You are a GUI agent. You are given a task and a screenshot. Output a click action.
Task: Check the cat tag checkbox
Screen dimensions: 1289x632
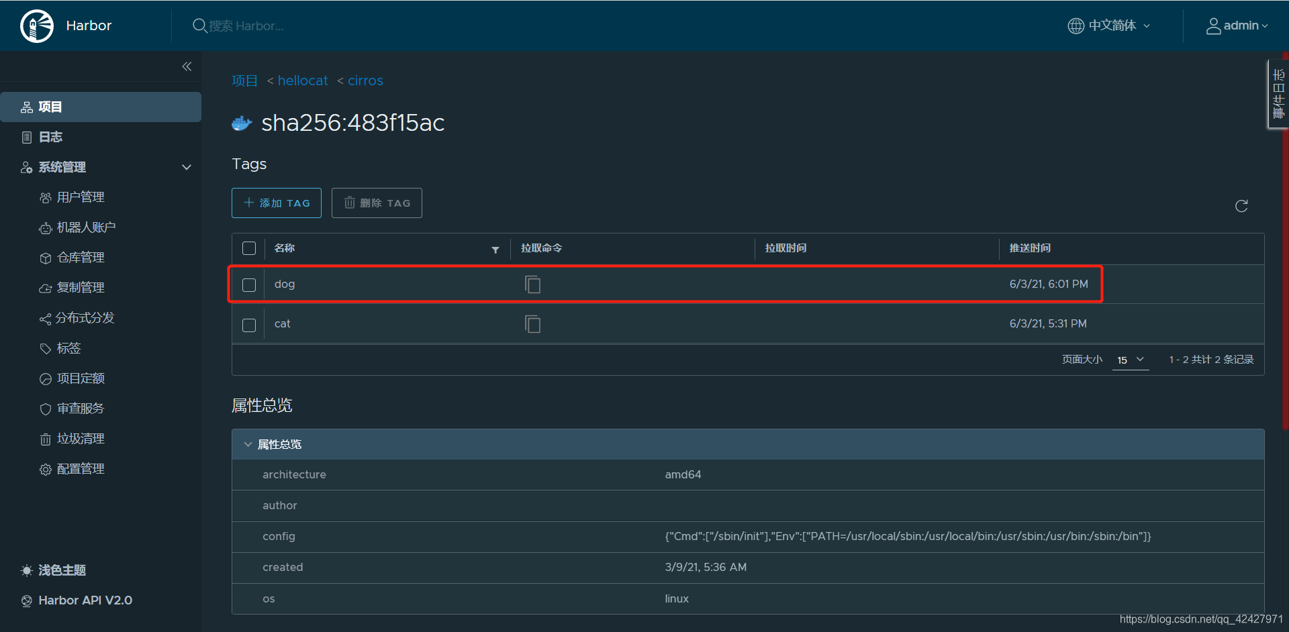coord(249,325)
